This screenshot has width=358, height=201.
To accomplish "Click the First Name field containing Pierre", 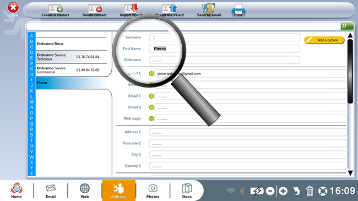I will [x=224, y=48].
